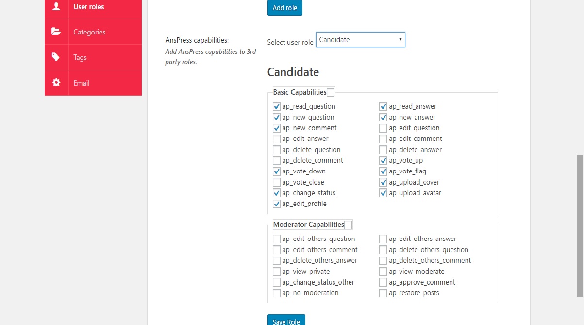Click the Save Role button

(x=286, y=321)
